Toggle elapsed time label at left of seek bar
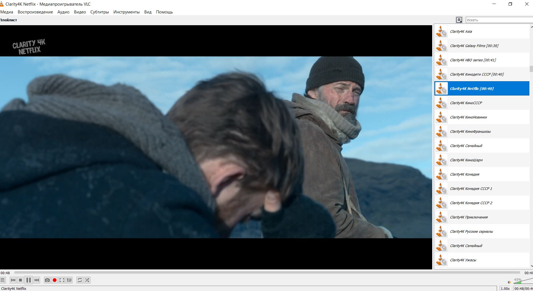This screenshot has width=533, height=291. [x=5, y=273]
